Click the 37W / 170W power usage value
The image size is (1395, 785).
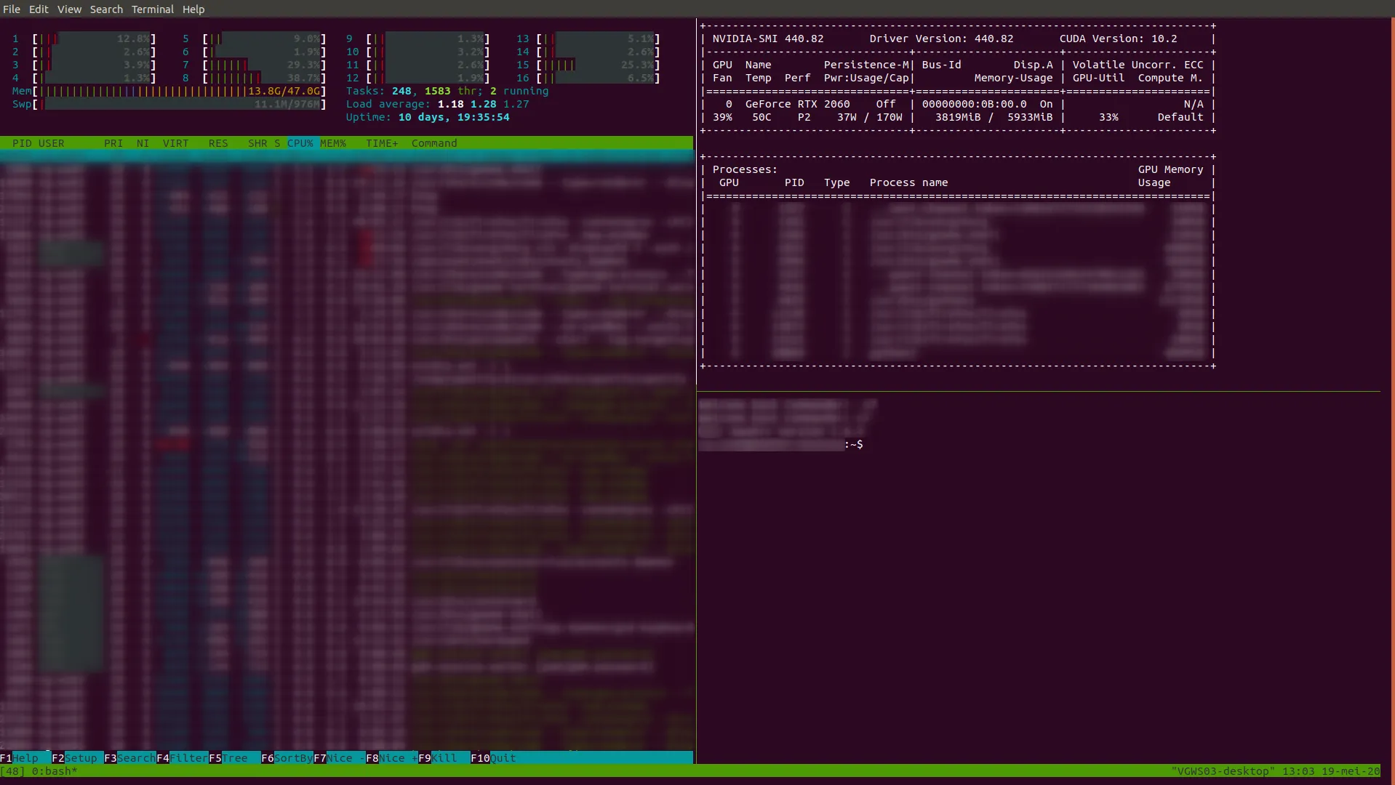click(870, 117)
